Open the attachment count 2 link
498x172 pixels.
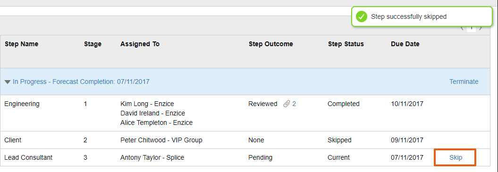tap(294, 104)
